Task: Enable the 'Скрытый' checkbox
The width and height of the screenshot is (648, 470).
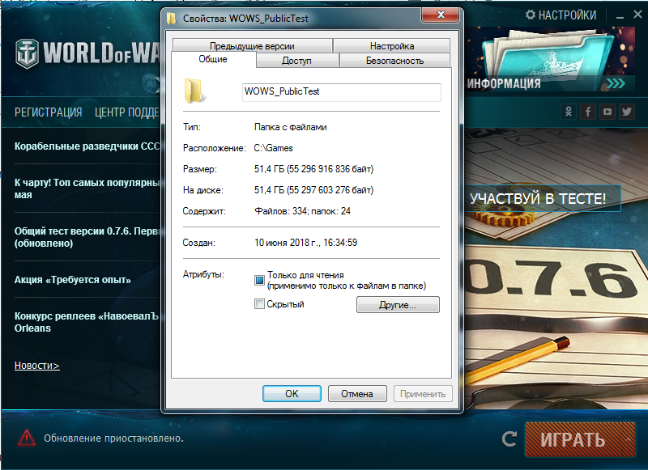Action: pos(259,304)
